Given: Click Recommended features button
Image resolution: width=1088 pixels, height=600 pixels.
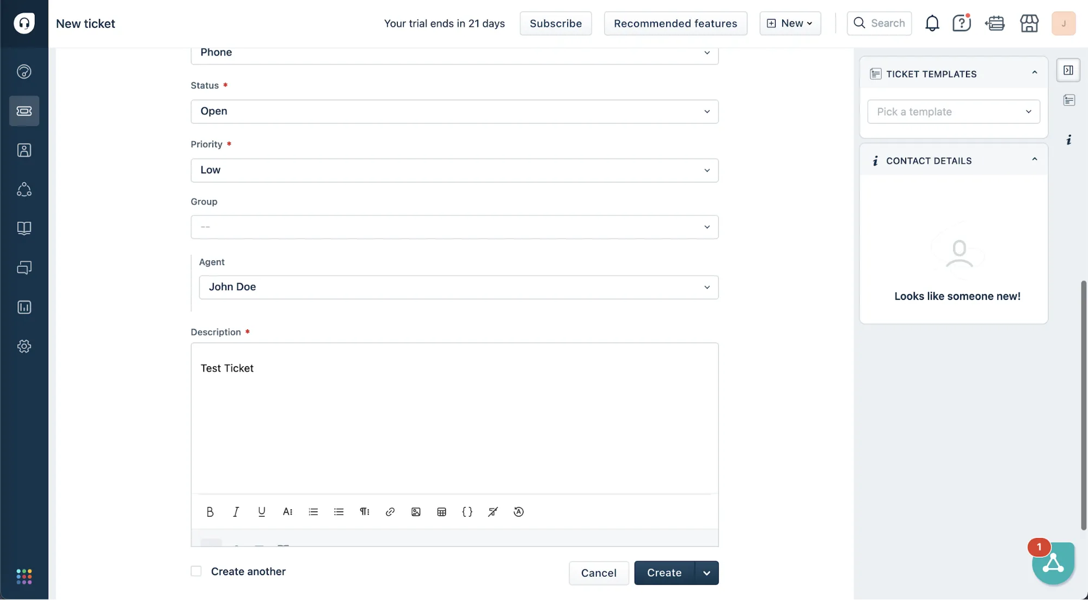Looking at the screenshot, I should pos(675,23).
